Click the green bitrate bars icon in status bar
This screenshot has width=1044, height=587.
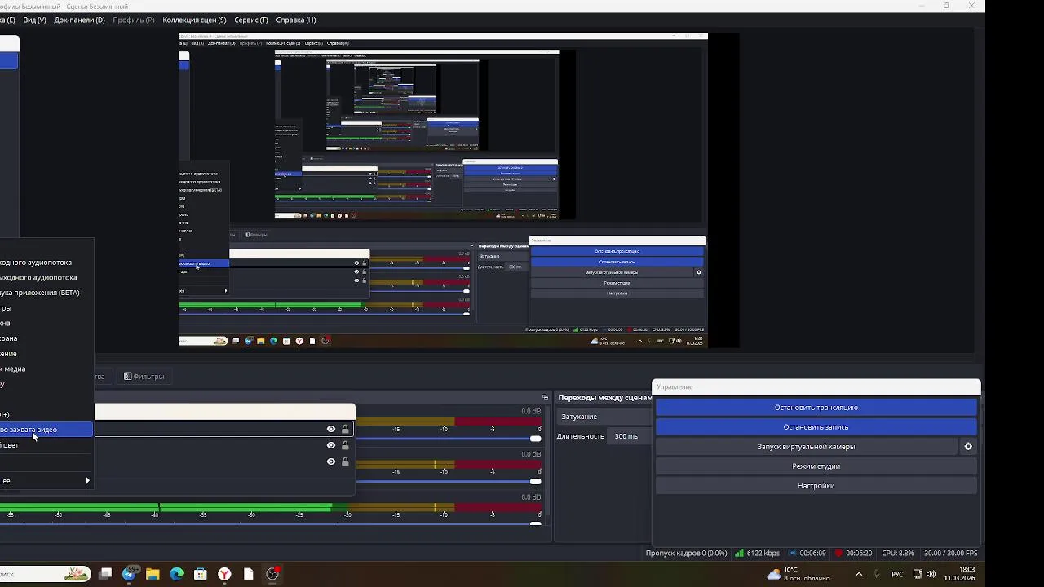tap(739, 553)
